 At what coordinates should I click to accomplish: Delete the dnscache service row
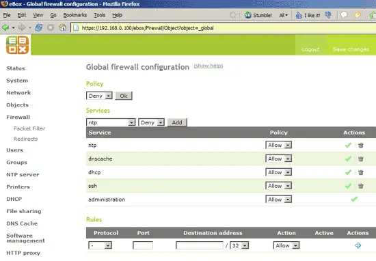[361, 159]
